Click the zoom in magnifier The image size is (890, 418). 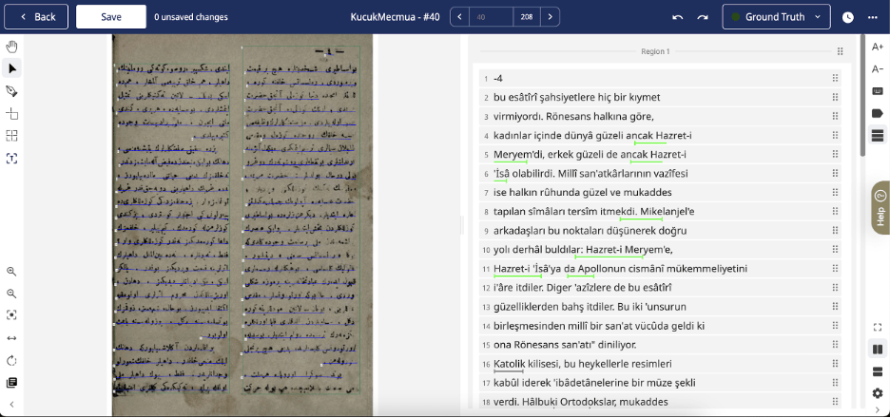[12, 272]
